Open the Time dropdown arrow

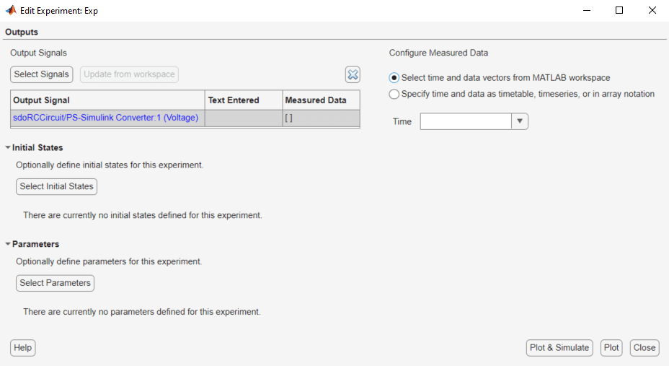click(x=520, y=121)
